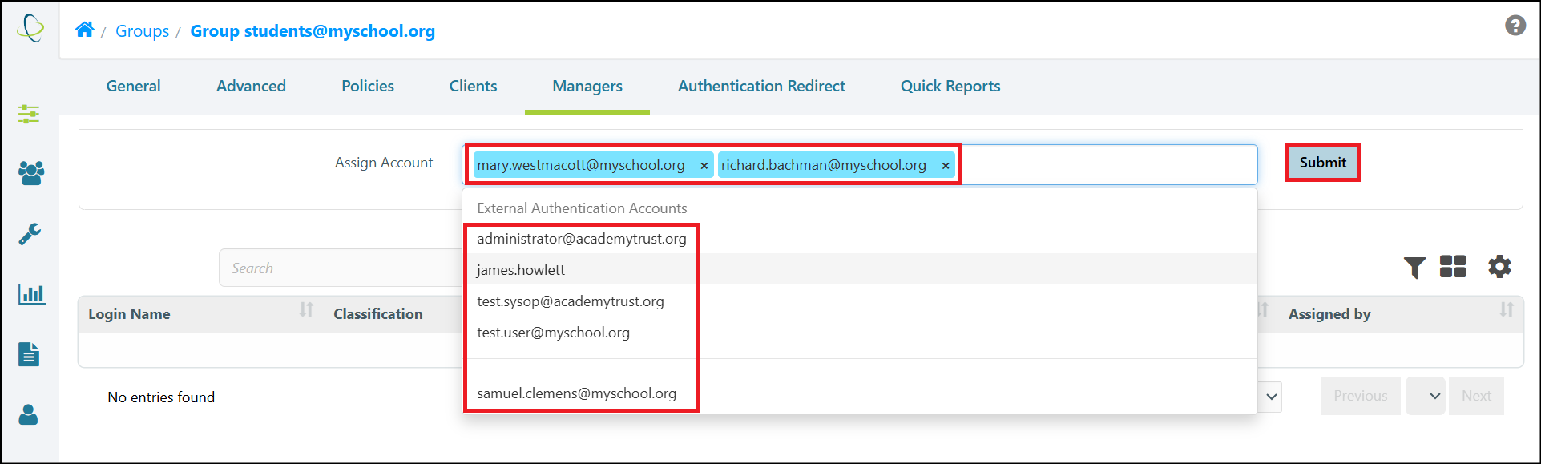The height and width of the screenshot is (464, 1541).
Task: Remove richard.bachman@myschool.org tag
Action: 946,166
